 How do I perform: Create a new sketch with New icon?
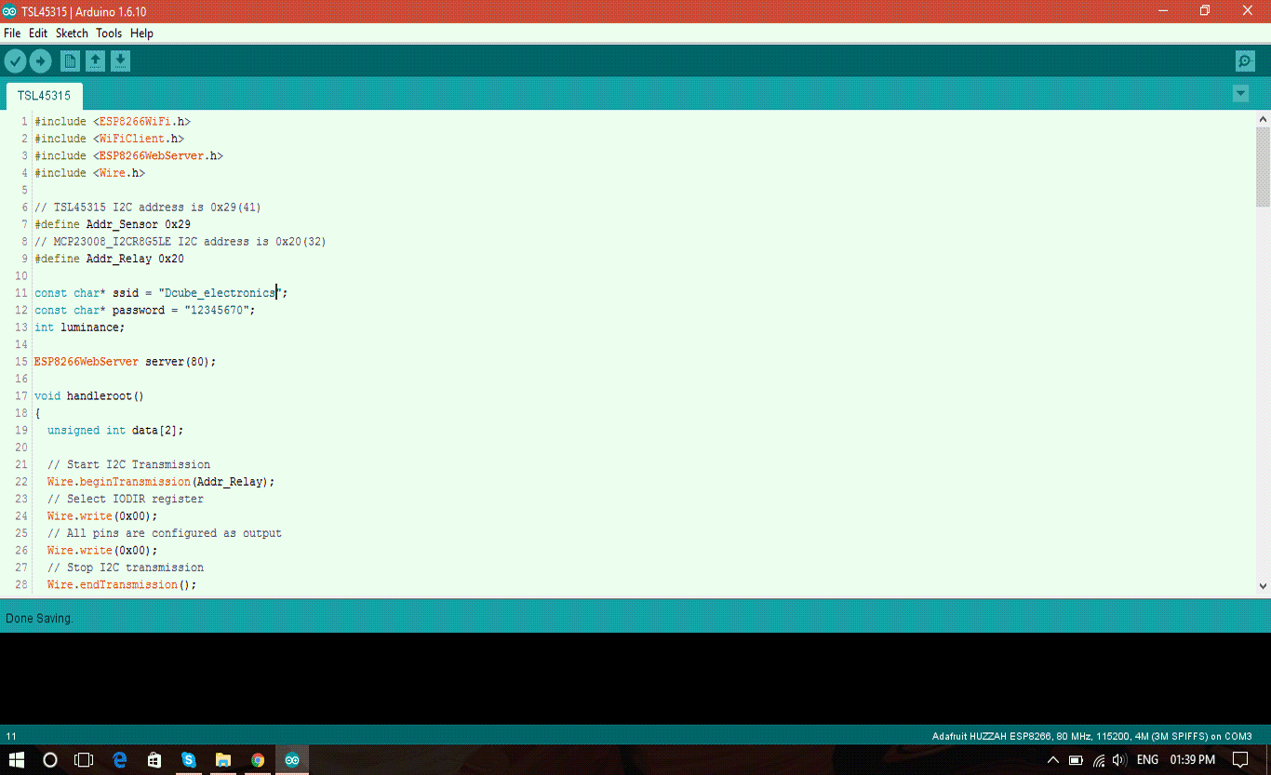pos(70,61)
